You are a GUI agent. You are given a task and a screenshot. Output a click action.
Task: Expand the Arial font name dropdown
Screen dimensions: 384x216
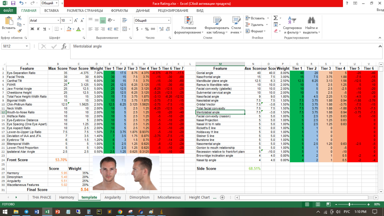tap(58, 20)
